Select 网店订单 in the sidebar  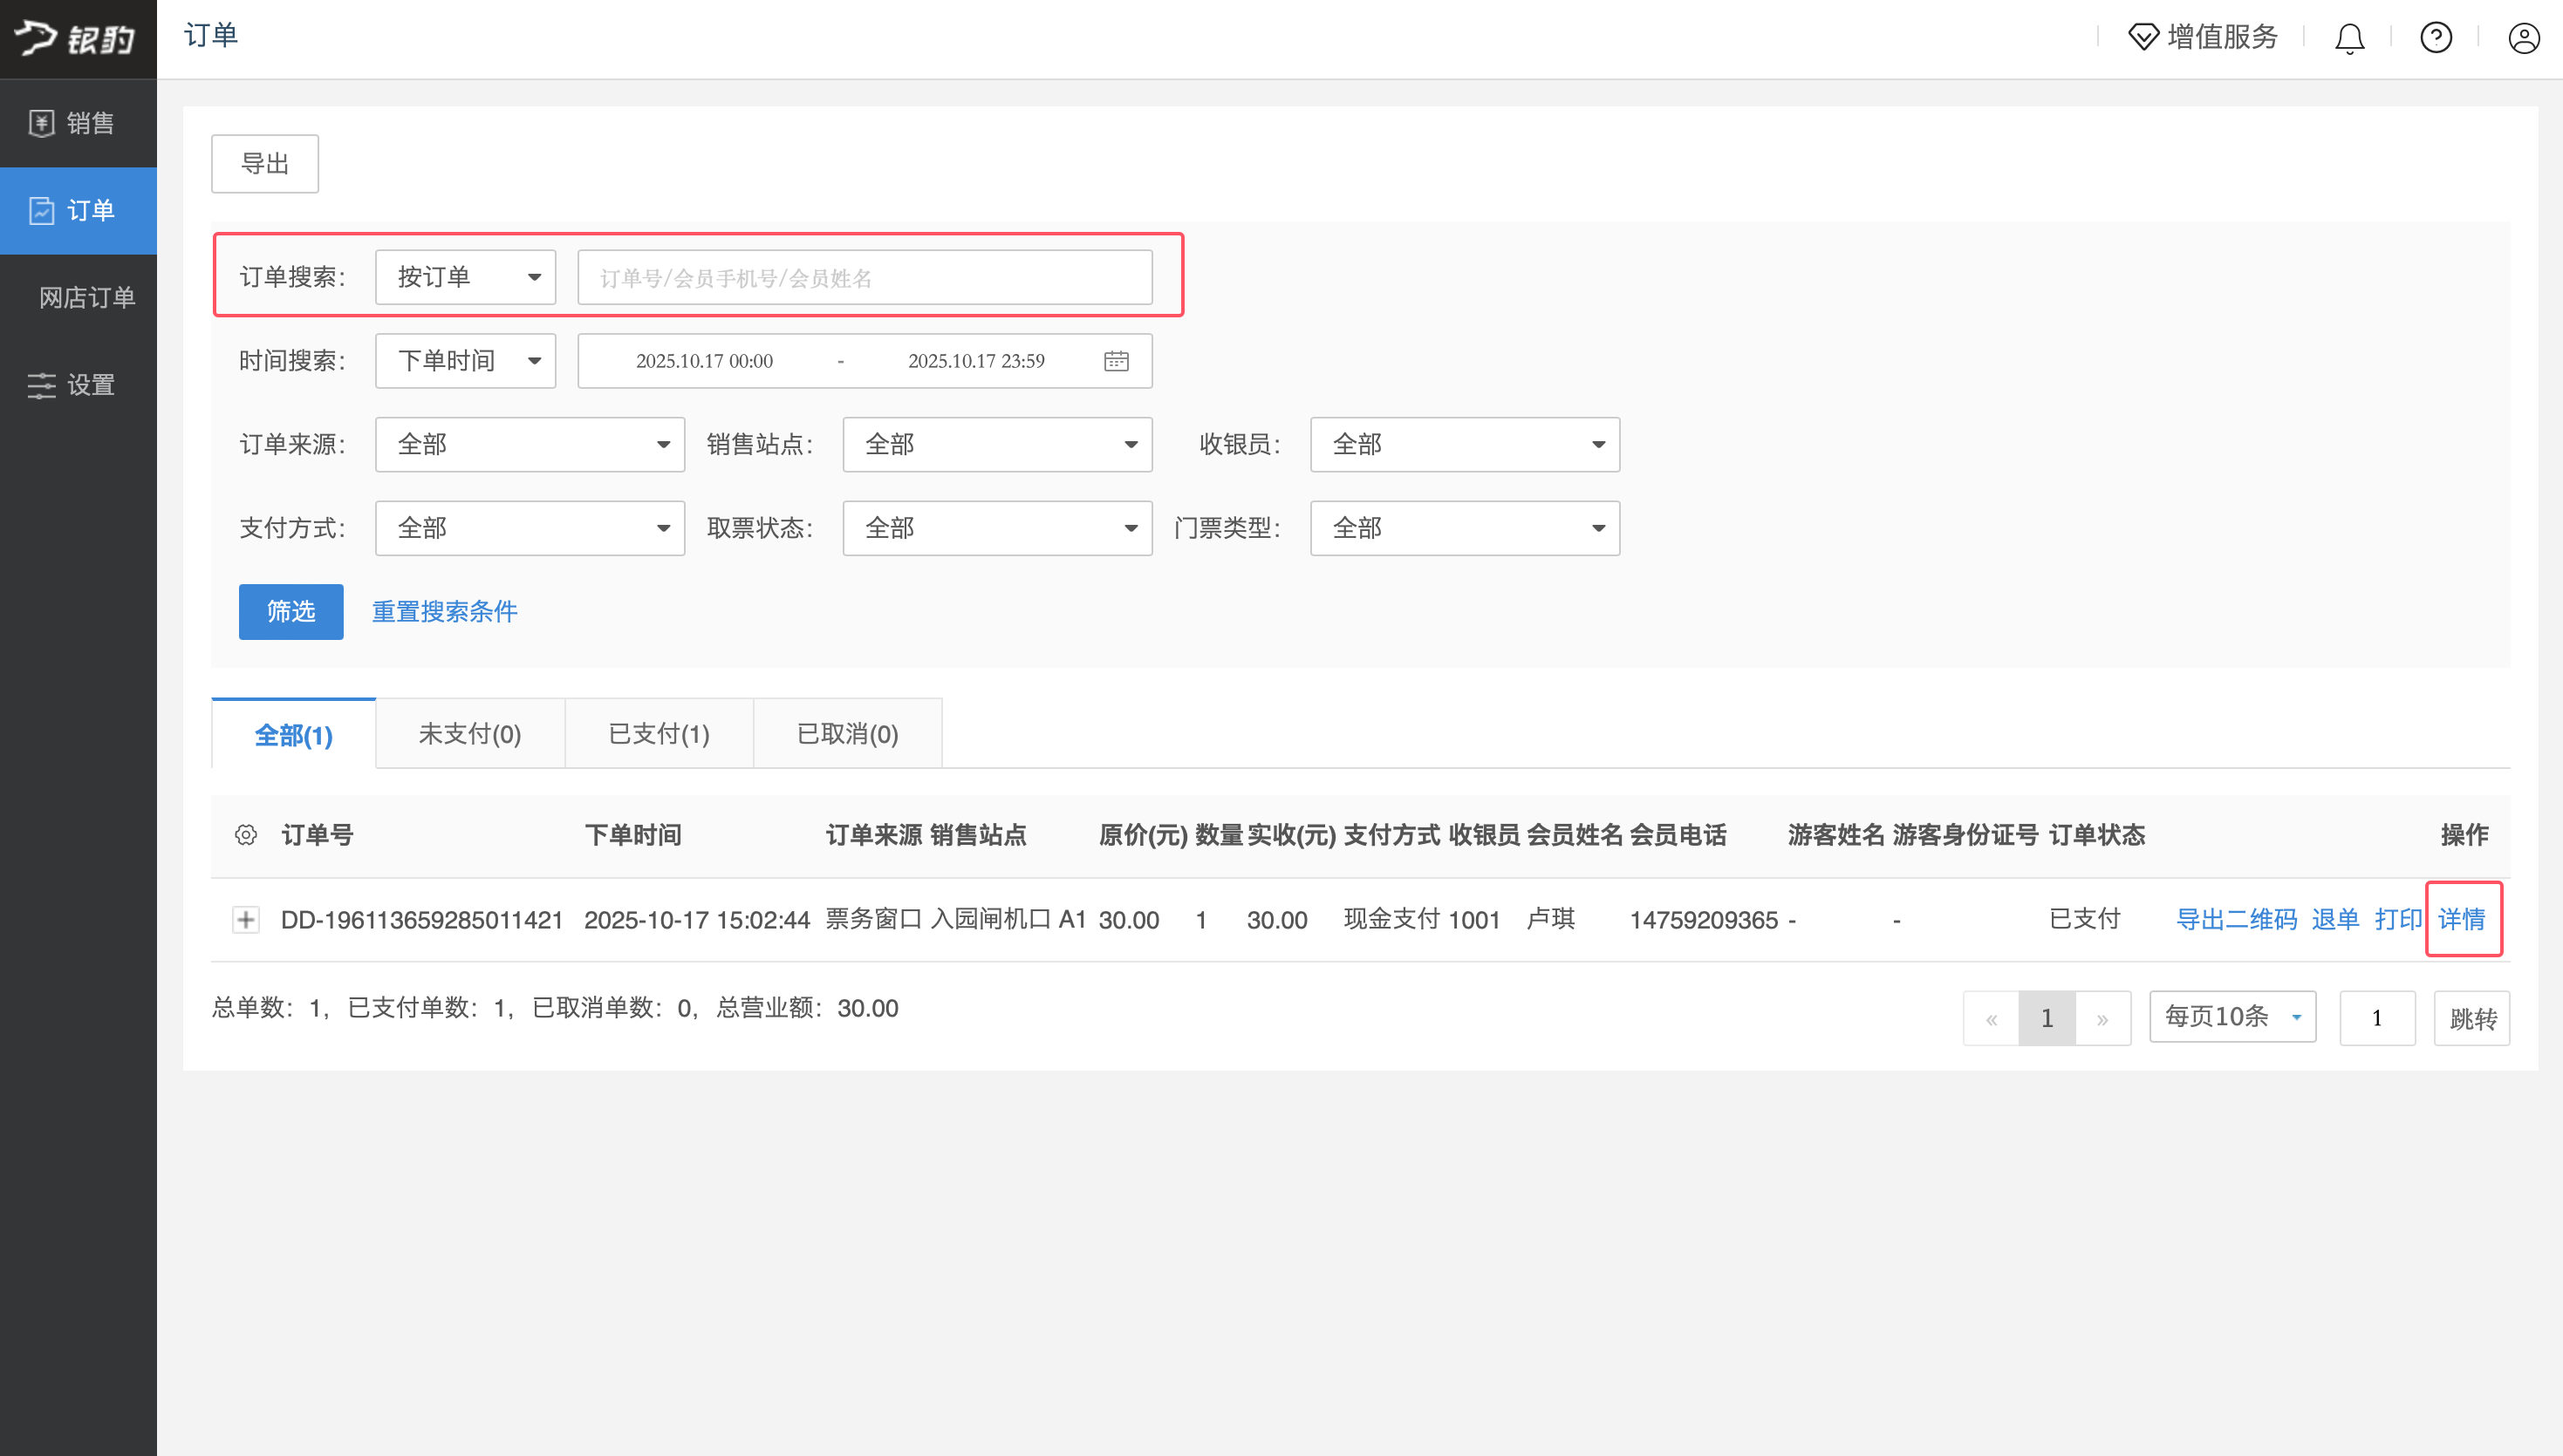86,297
